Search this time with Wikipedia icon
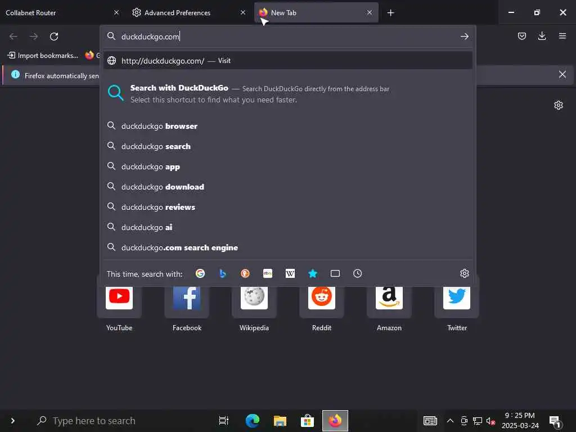The width and height of the screenshot is (576, 432). coord(290,273)
